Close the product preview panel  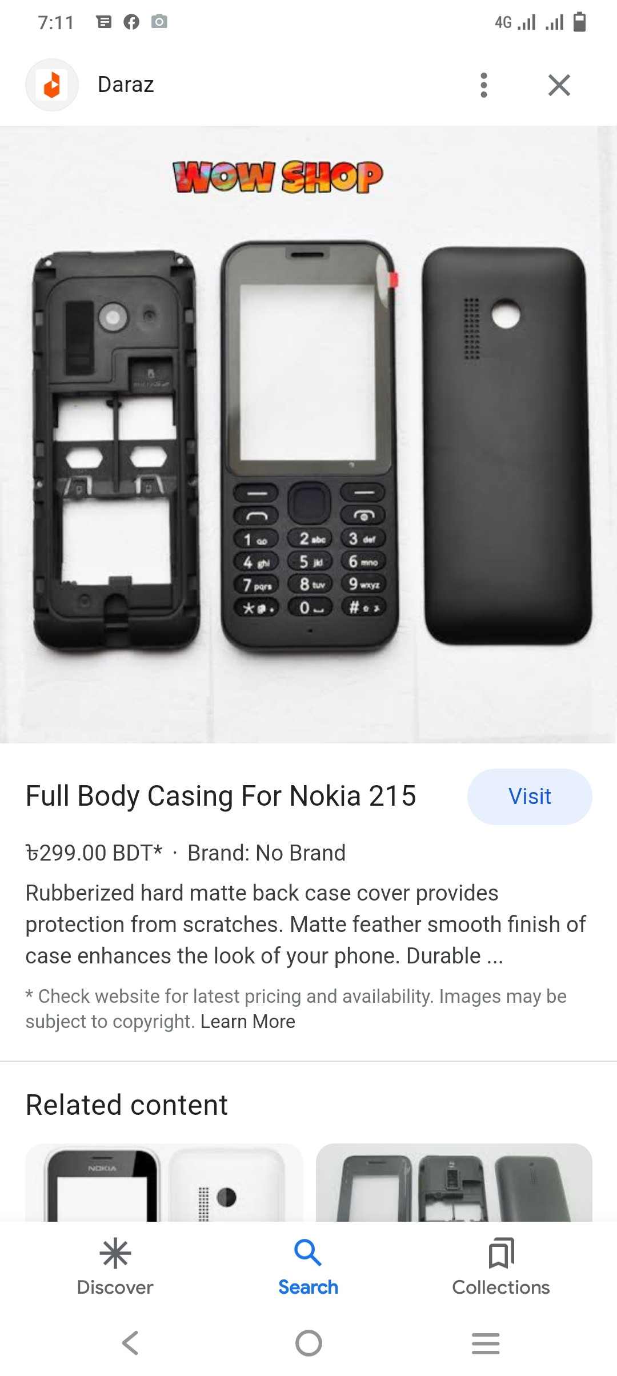click(559, 85)
